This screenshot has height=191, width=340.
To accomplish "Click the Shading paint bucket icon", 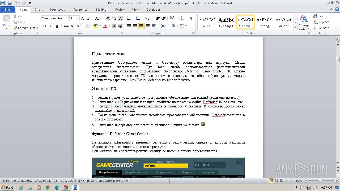I will tap(173, 26).
